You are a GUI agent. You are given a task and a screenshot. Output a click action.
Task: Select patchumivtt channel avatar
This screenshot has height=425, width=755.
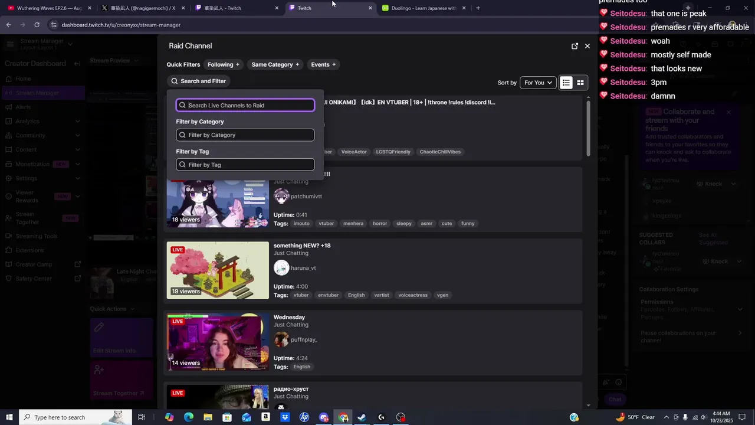tap(281, 196)
